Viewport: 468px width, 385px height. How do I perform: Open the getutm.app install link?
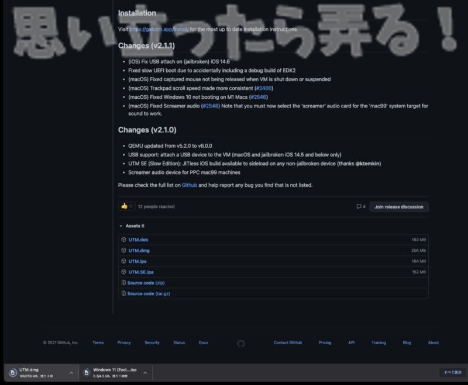(159, 29)
